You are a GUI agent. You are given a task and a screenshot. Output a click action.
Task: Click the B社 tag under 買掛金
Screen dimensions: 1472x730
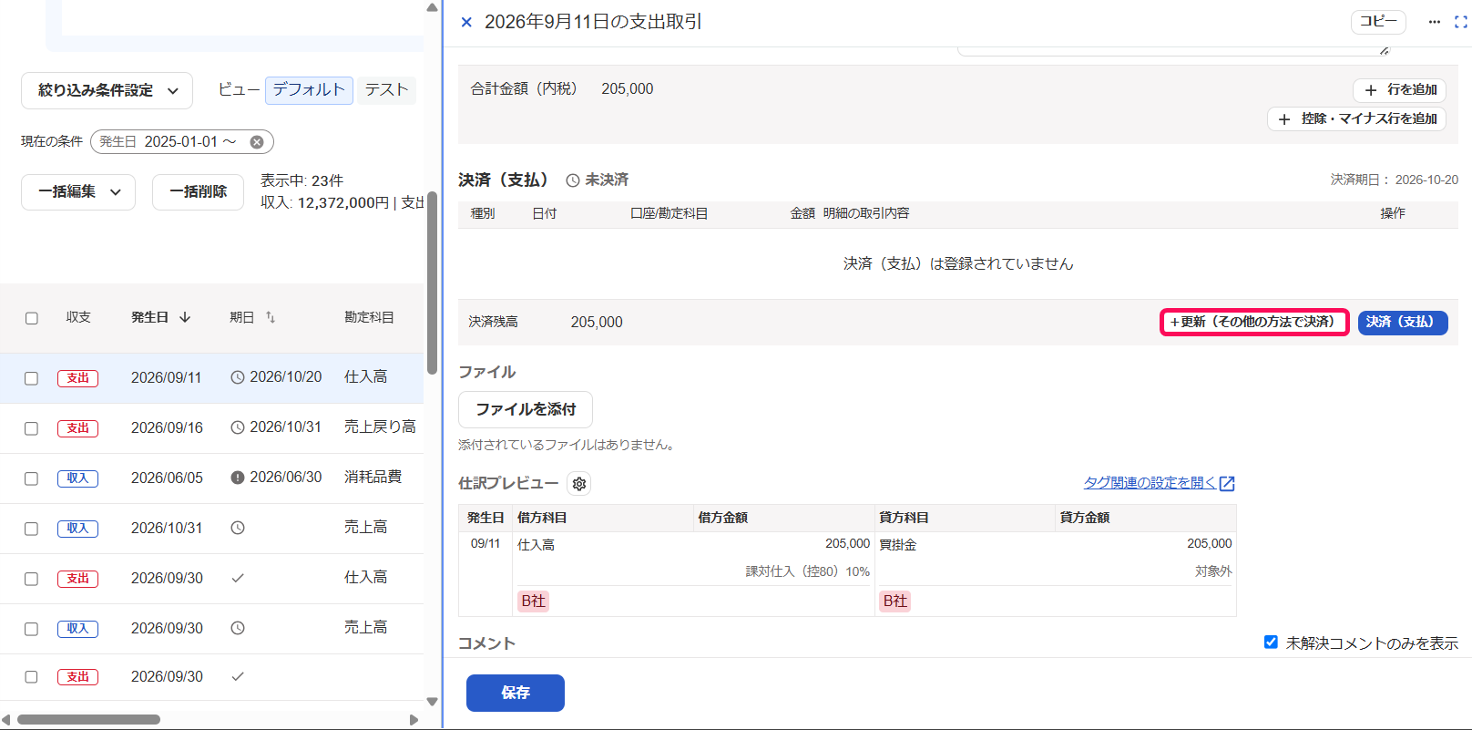[x=895, y=601]
